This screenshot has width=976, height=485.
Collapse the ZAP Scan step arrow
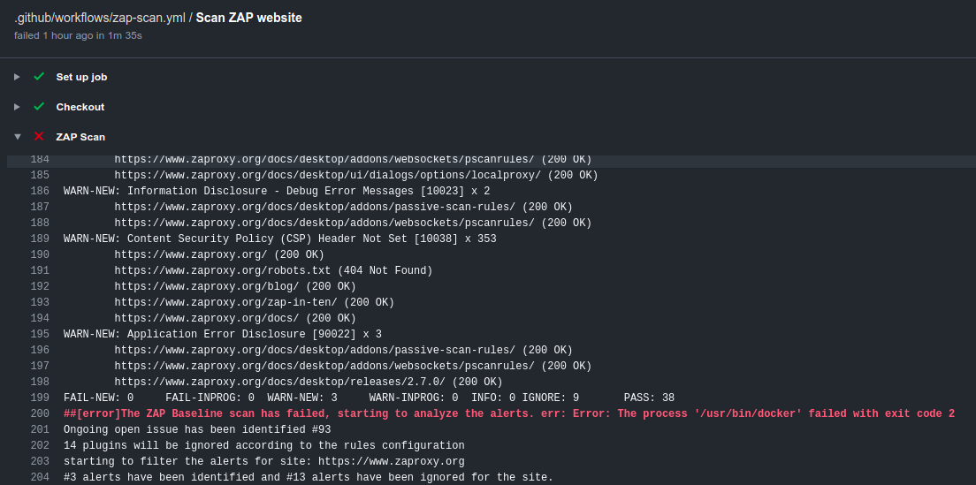tap(17, 137)
